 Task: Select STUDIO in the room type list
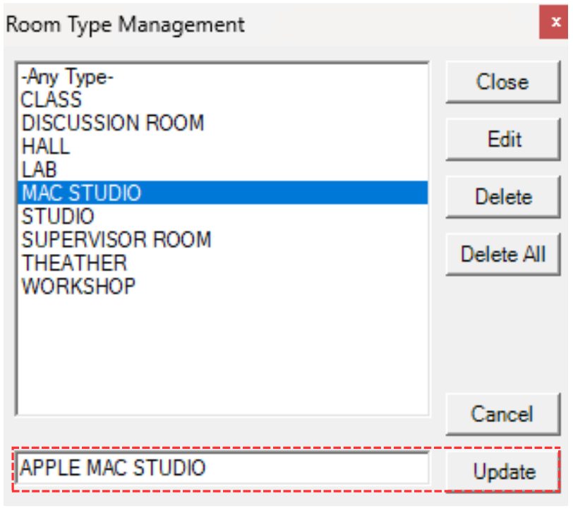58,216
